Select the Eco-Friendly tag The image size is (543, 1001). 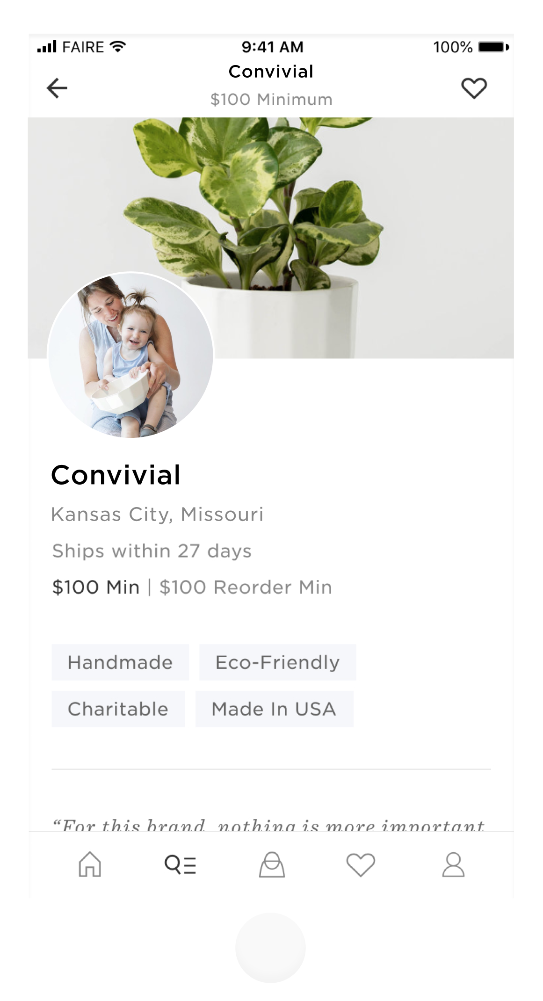[x=277, y=662]
